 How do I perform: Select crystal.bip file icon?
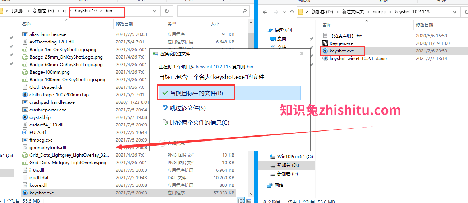25,117
